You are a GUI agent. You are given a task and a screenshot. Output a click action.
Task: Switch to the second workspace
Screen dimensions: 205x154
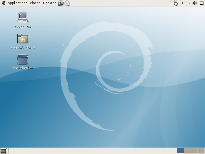187,151
